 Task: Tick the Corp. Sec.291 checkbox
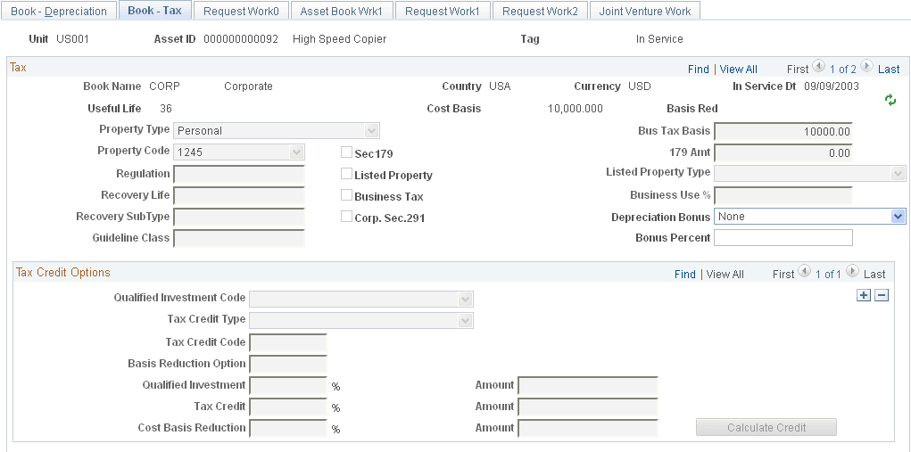tap(346, 217)
